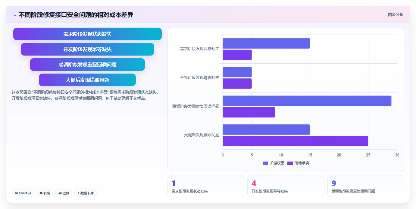Select funnel stage 需求阶段发现状态缺失
The width and height of the screenshot is (416, 209).
tap(87, 34)
